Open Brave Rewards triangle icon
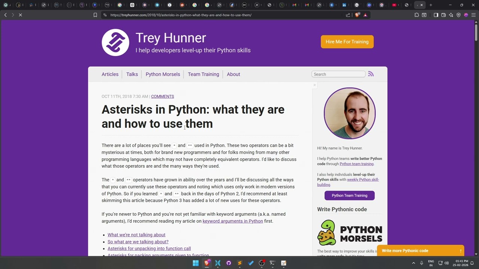 point(365,15)
